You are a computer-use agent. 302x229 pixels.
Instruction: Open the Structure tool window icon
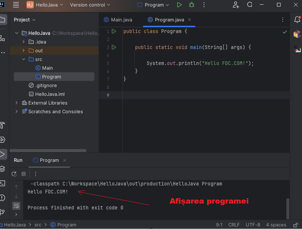[x=2, y=38]
